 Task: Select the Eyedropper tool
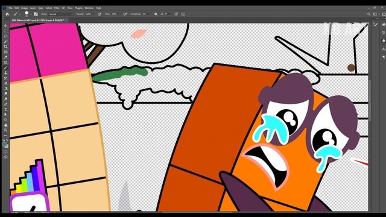[5, 57]
